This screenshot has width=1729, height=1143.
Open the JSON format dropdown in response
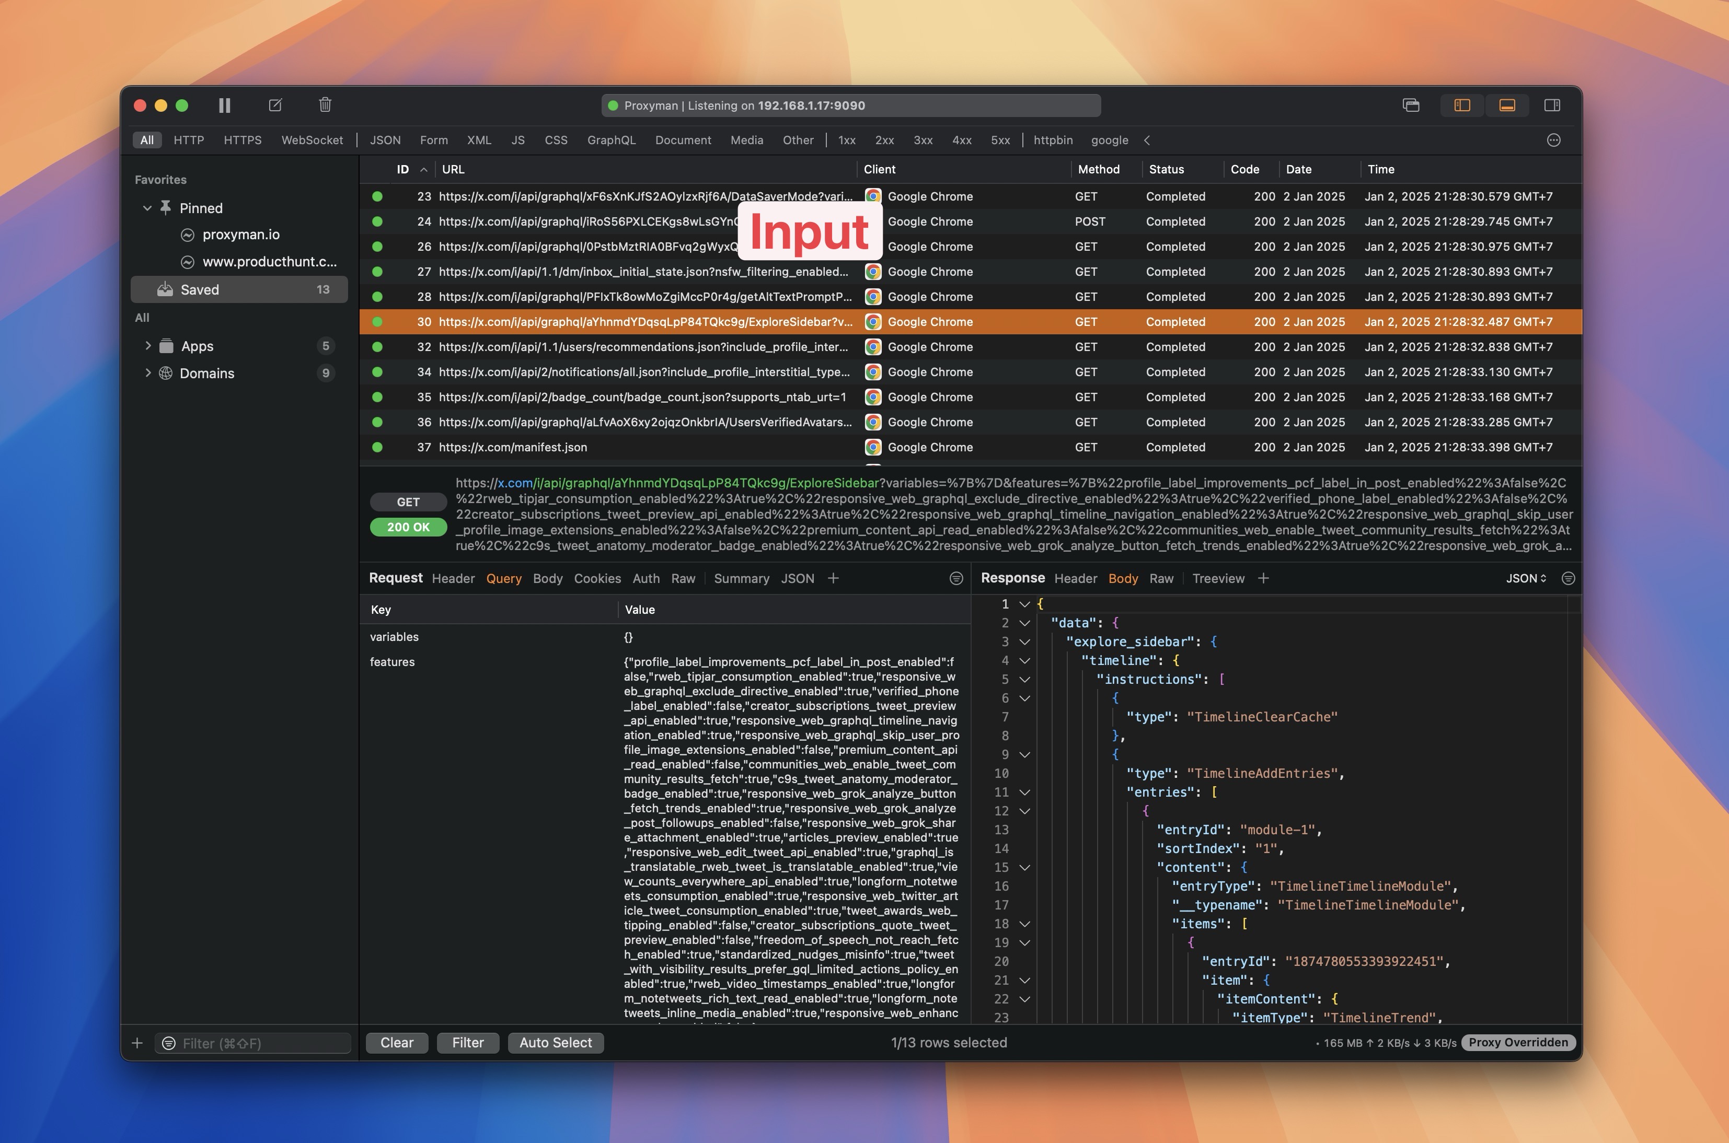pos(1526,579)
